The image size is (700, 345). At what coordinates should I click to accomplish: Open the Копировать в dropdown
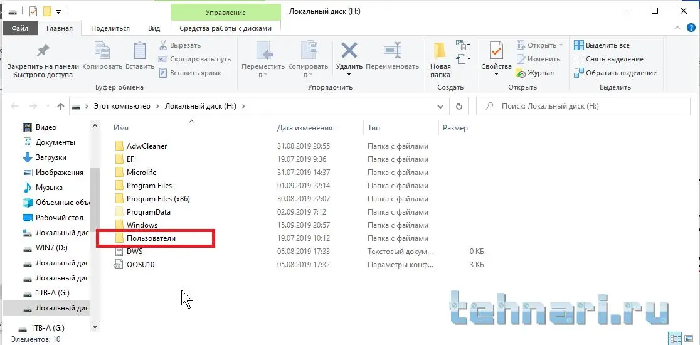(308, 60)
